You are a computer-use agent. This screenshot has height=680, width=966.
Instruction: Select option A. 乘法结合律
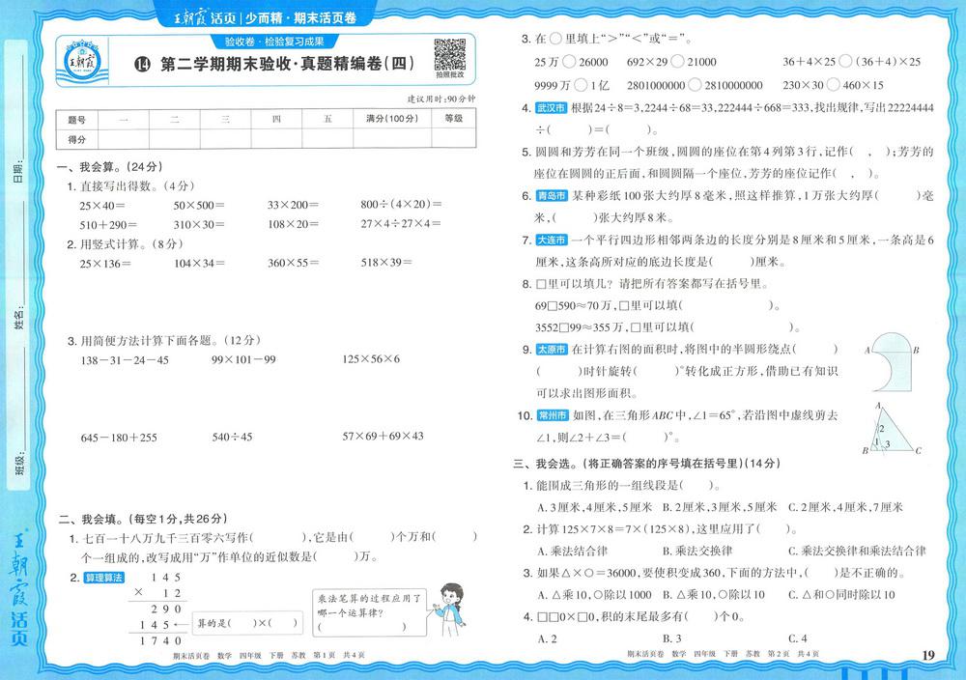tap(572, 552)
